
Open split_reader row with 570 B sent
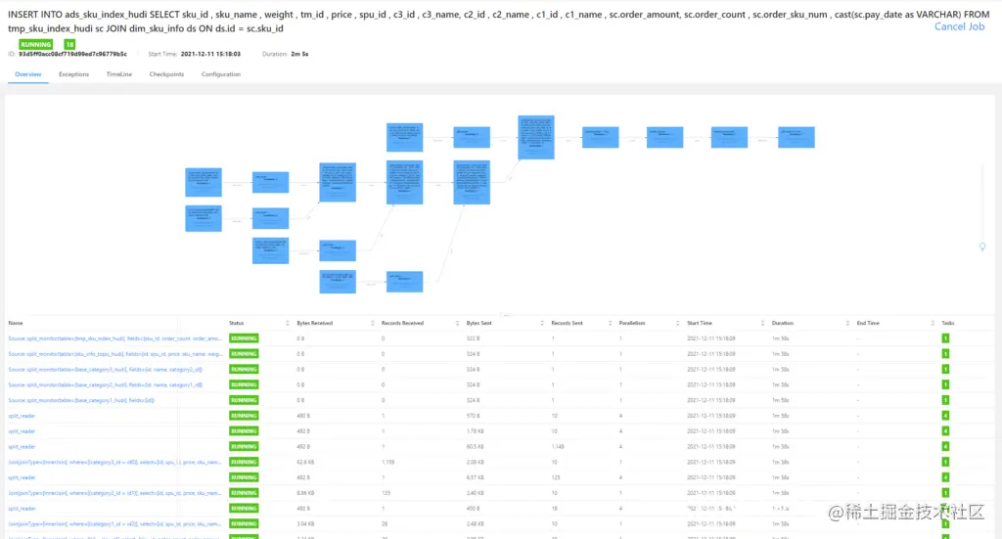[22, 416]
